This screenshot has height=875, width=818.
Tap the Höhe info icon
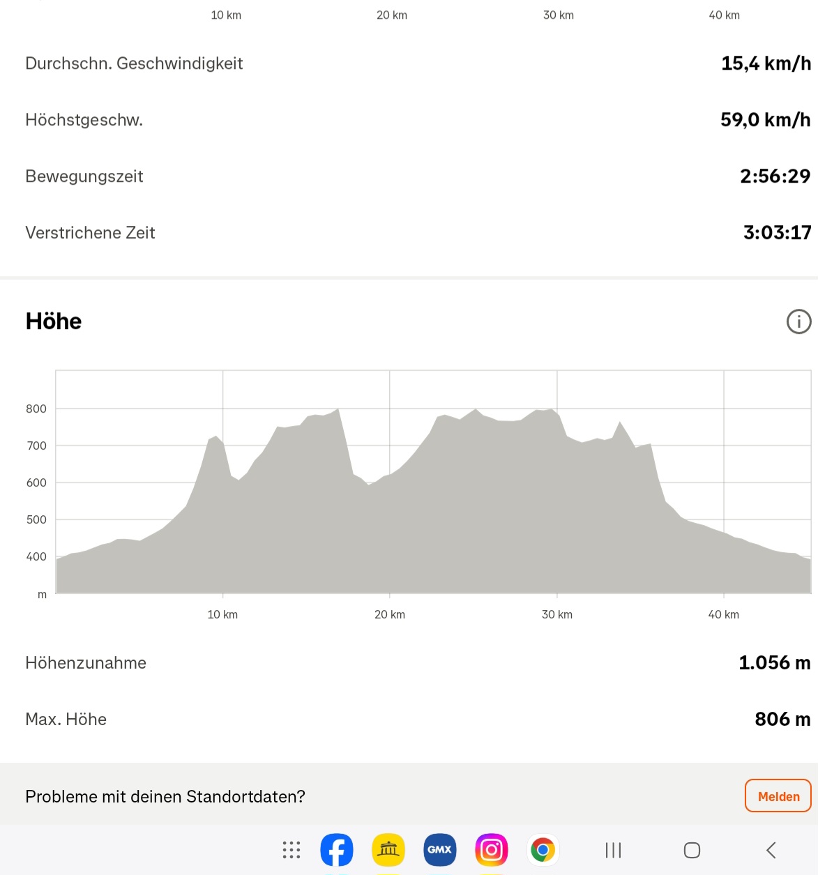[798, 321]
